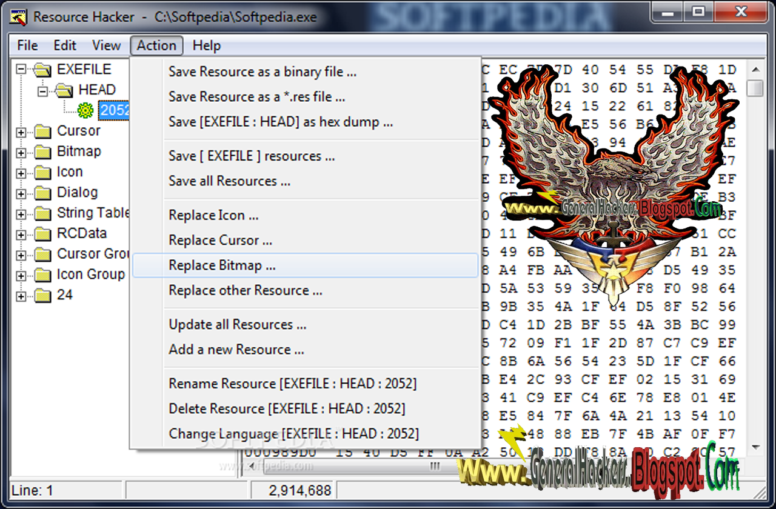This screenshot has width=776, height=509.
Task: Expand the 24 folder node
Action: 21,296
